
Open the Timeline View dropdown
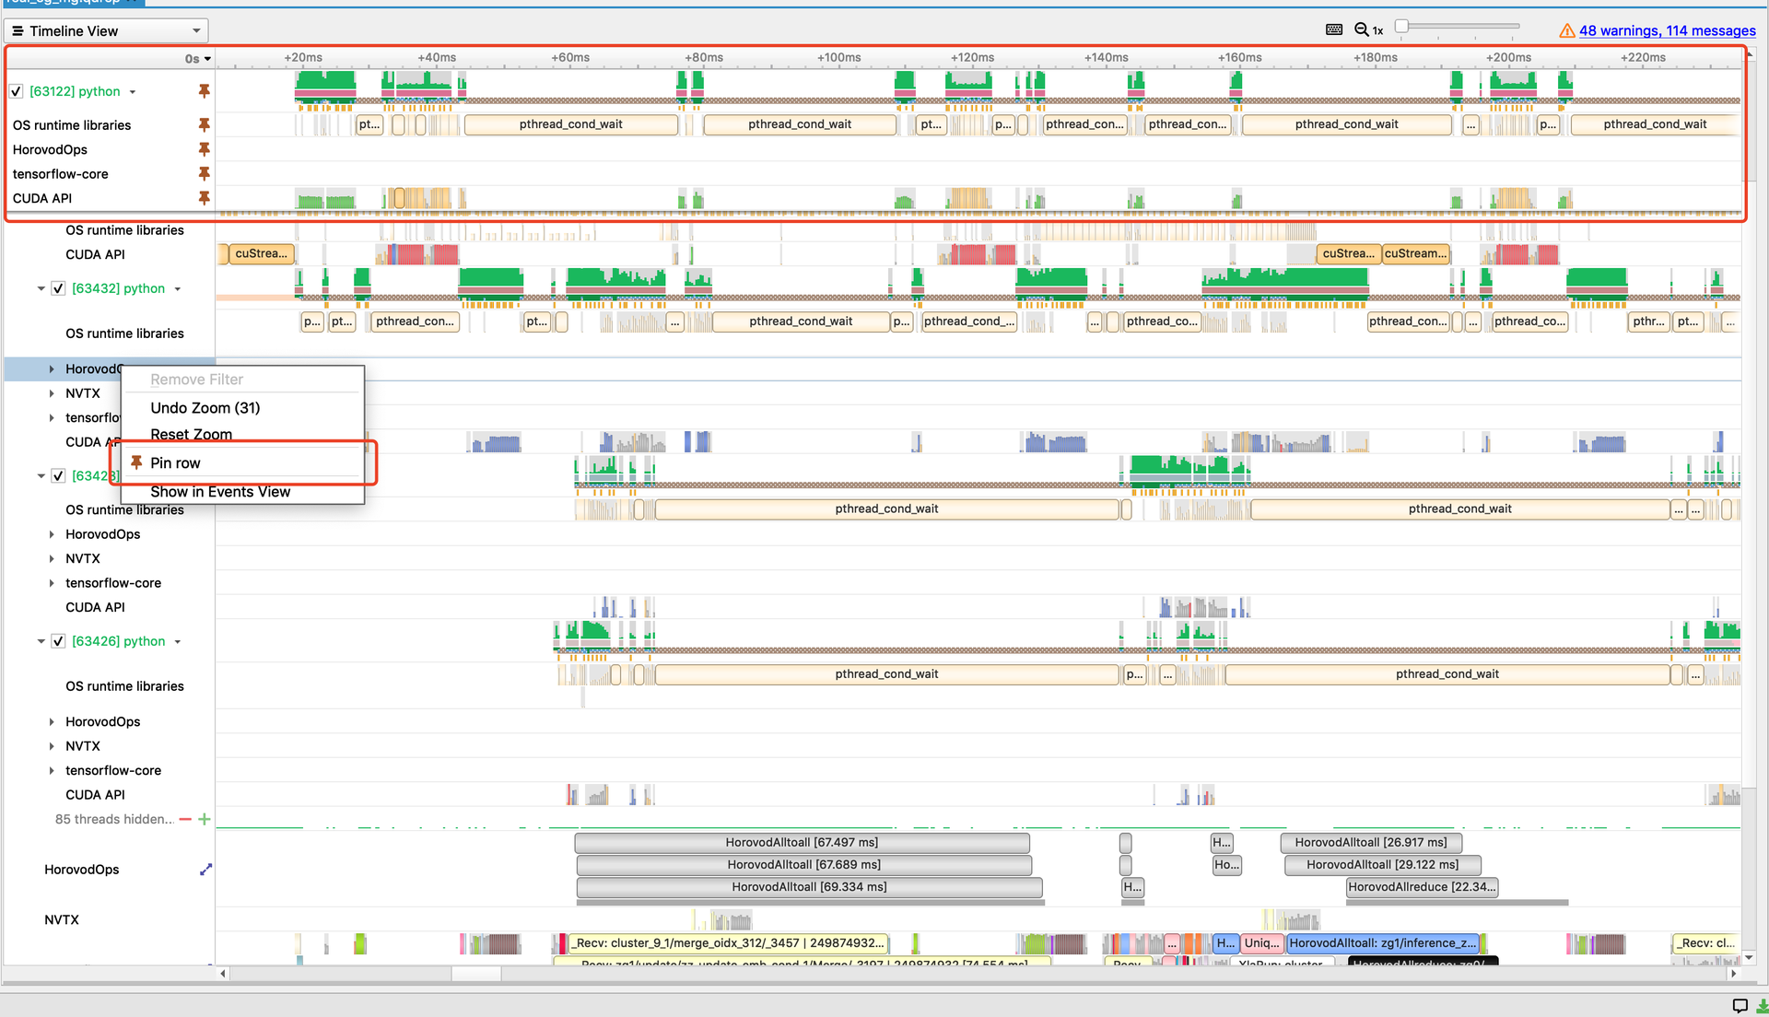point(106,30)
